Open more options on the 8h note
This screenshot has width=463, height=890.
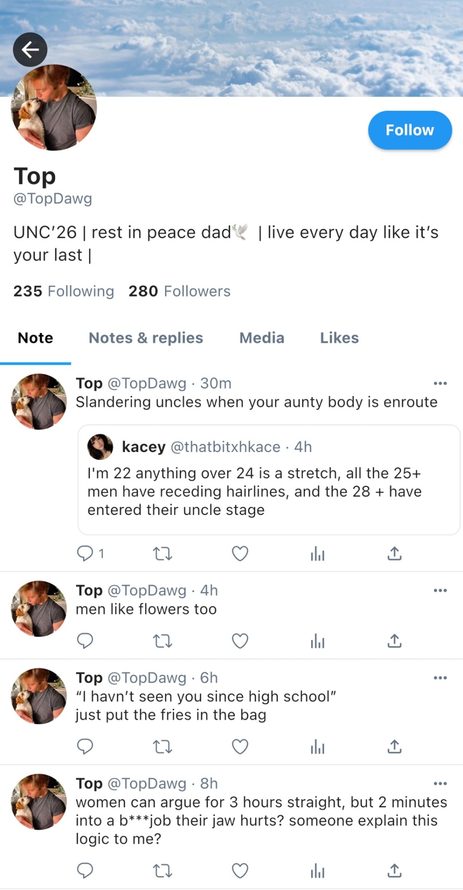[x=440, y=783]
